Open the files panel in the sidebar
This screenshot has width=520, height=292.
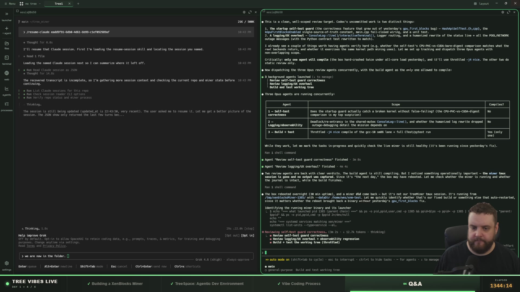tap(7, 45)
